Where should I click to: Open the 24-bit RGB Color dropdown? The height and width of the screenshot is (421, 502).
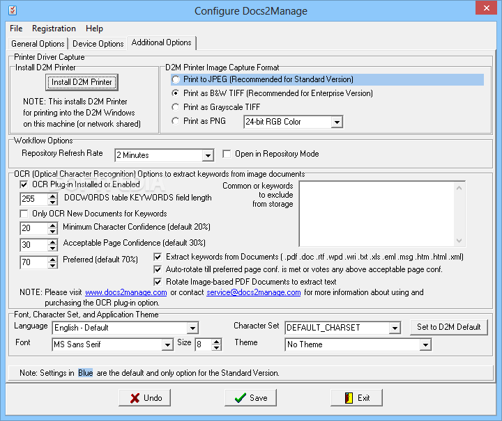337,122
